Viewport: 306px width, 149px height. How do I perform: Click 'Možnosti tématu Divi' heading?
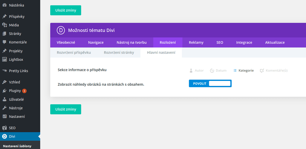coord(91,30)
